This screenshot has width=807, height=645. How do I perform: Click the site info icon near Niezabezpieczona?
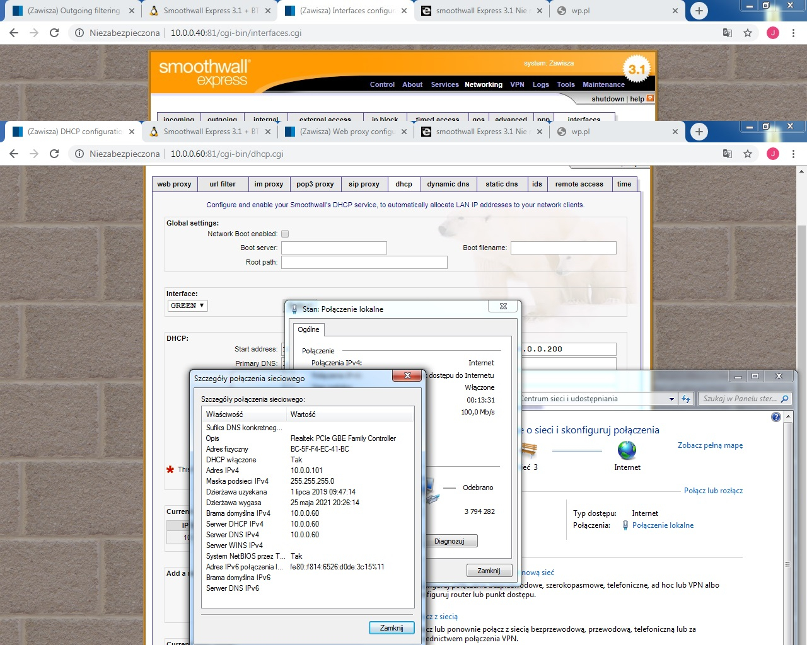pos(79,154)
